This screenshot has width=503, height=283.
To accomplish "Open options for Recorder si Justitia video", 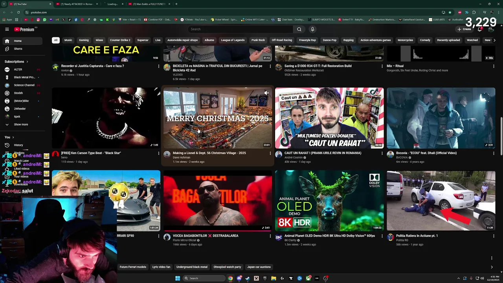I will (x=158, y=66).
